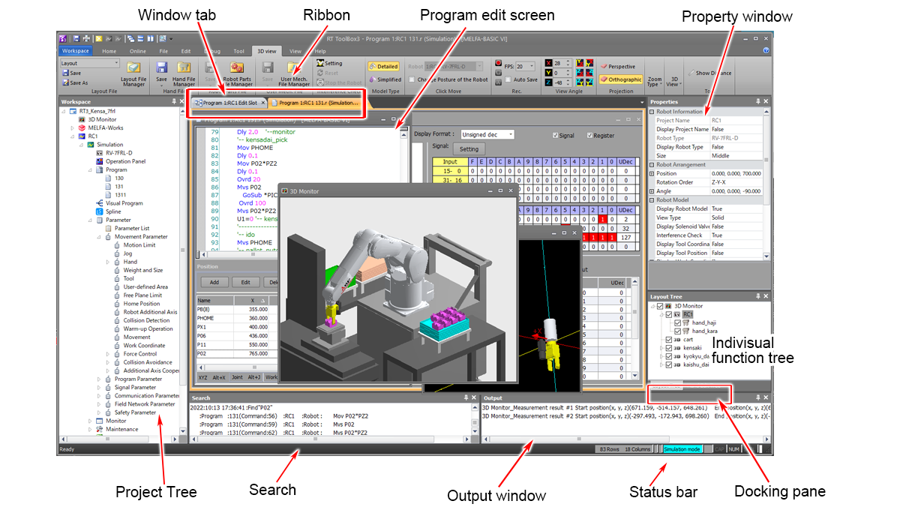Select Simplified model type
The image size is (900, 510).
pyautogui.click(x=385, y=79)
